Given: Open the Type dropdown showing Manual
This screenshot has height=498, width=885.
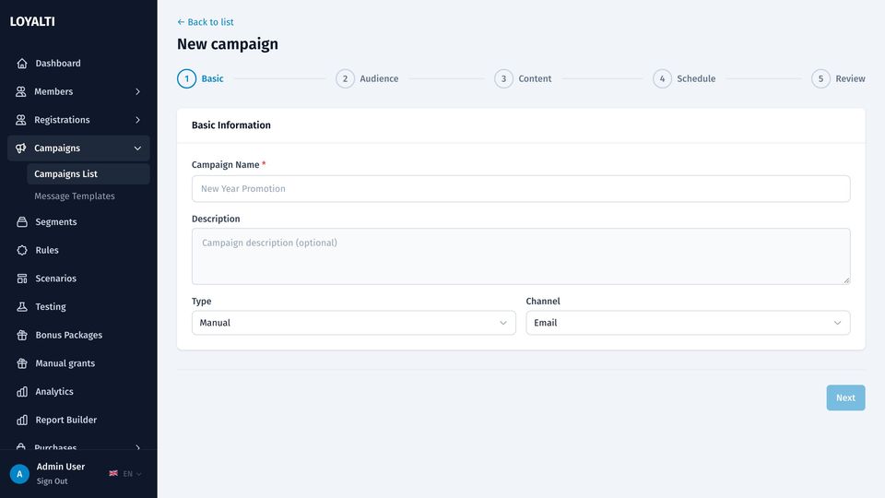Looking at the screenshot, I should (354, 323).
